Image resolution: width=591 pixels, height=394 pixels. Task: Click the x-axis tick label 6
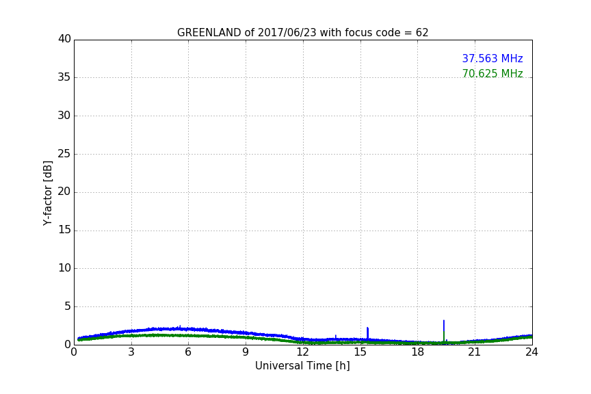click(x=188, y=352)
